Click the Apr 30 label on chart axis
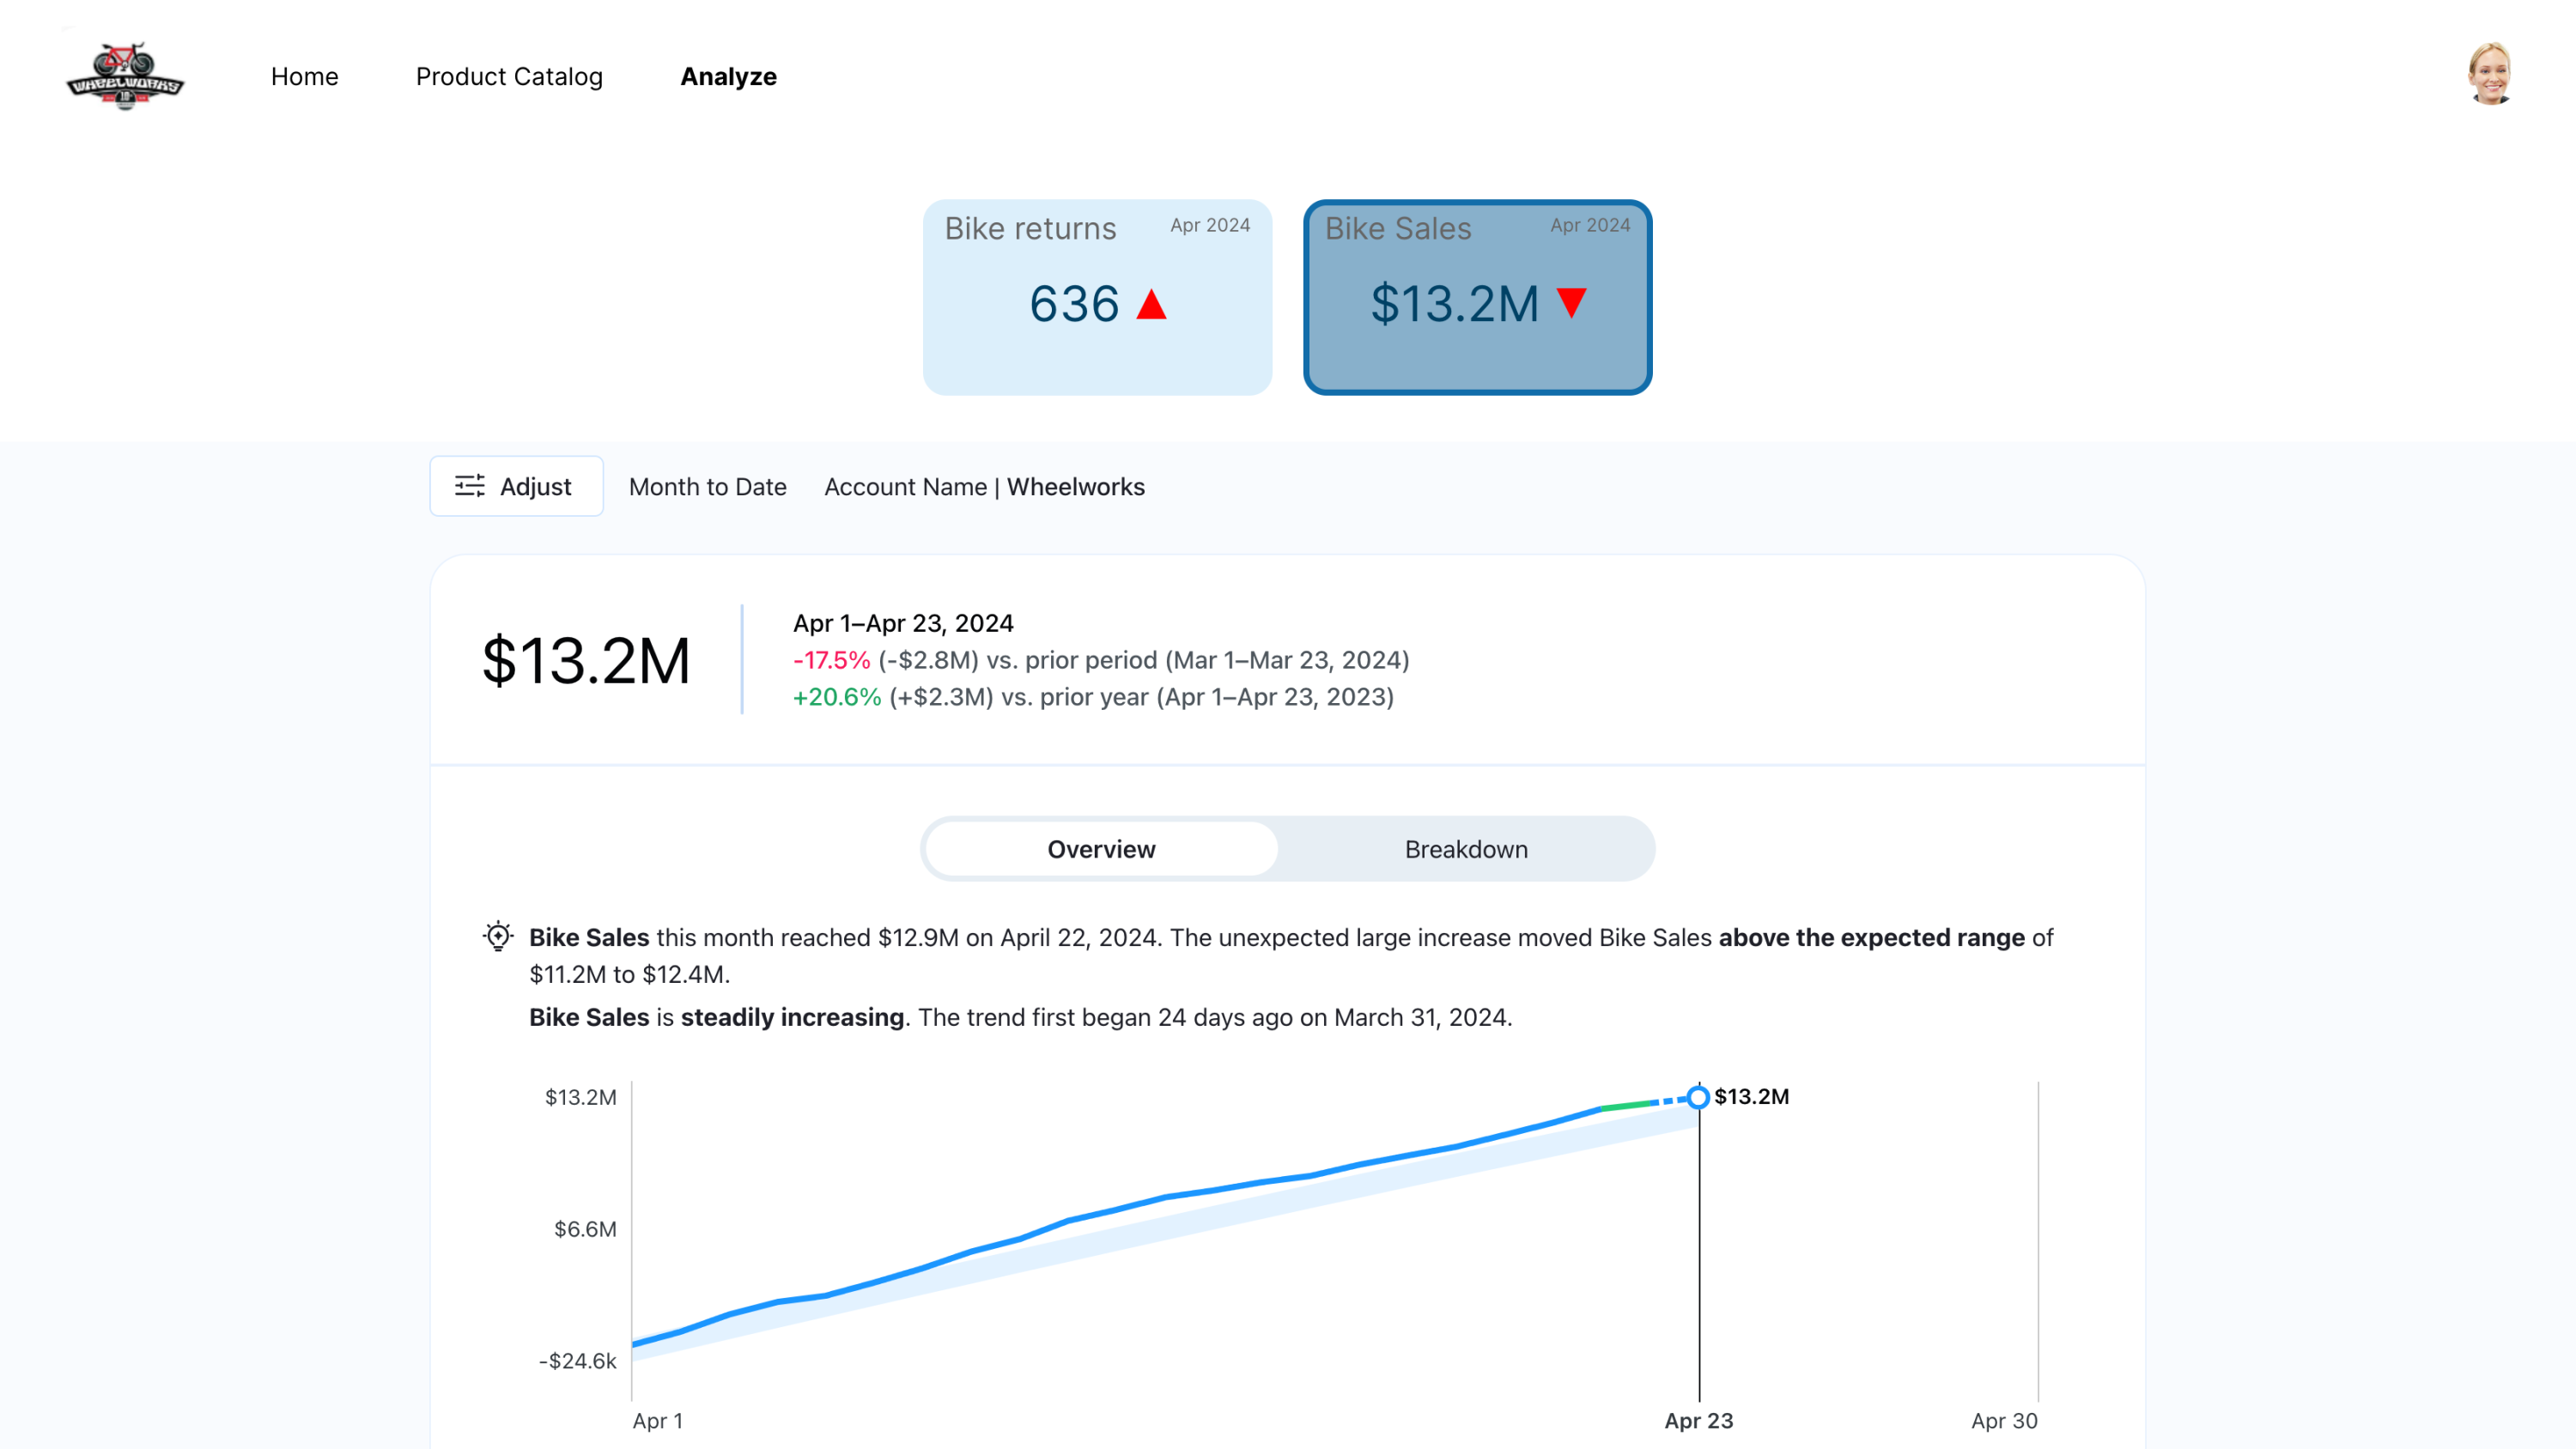 [2003, 1420]
